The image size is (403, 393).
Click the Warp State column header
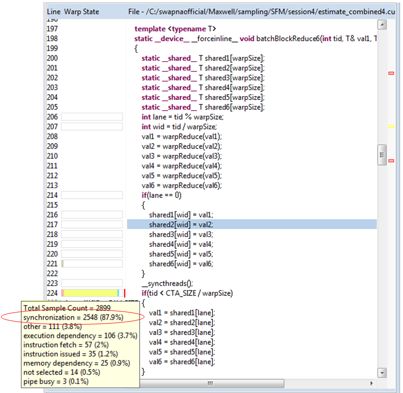click(82, 12)
